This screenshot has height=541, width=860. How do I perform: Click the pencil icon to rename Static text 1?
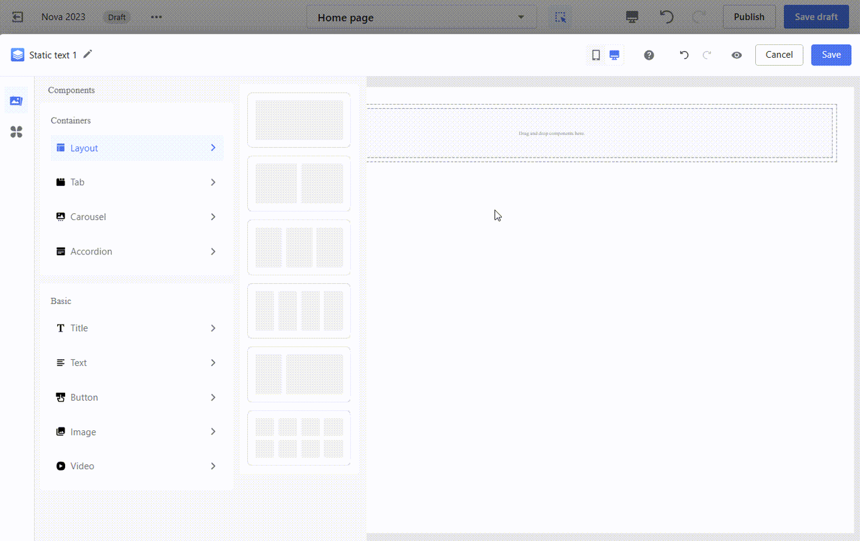pyautogui.click(x=88, y=54)
